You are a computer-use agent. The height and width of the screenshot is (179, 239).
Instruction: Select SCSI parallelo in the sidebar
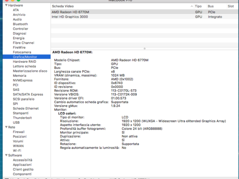(23, 99)
